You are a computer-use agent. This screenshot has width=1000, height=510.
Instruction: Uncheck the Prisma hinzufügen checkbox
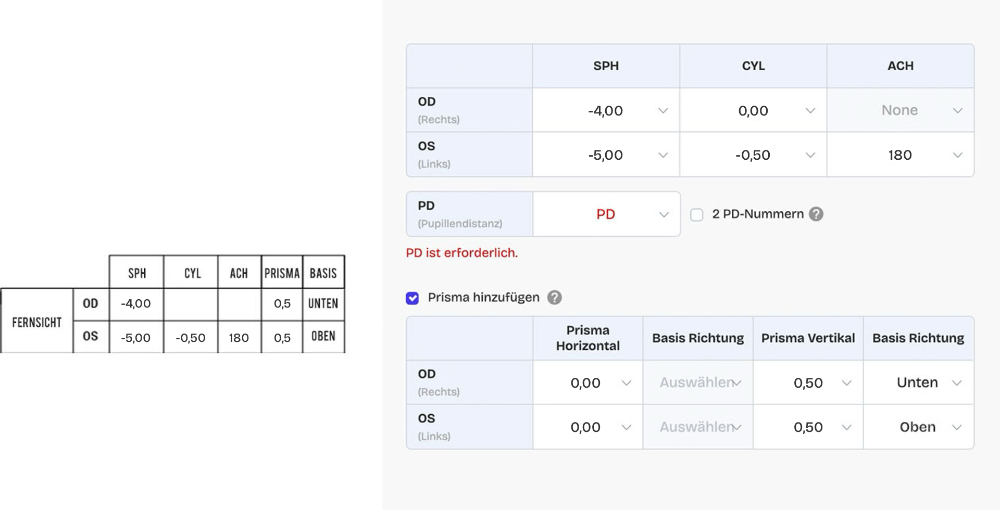coord(412,298)
